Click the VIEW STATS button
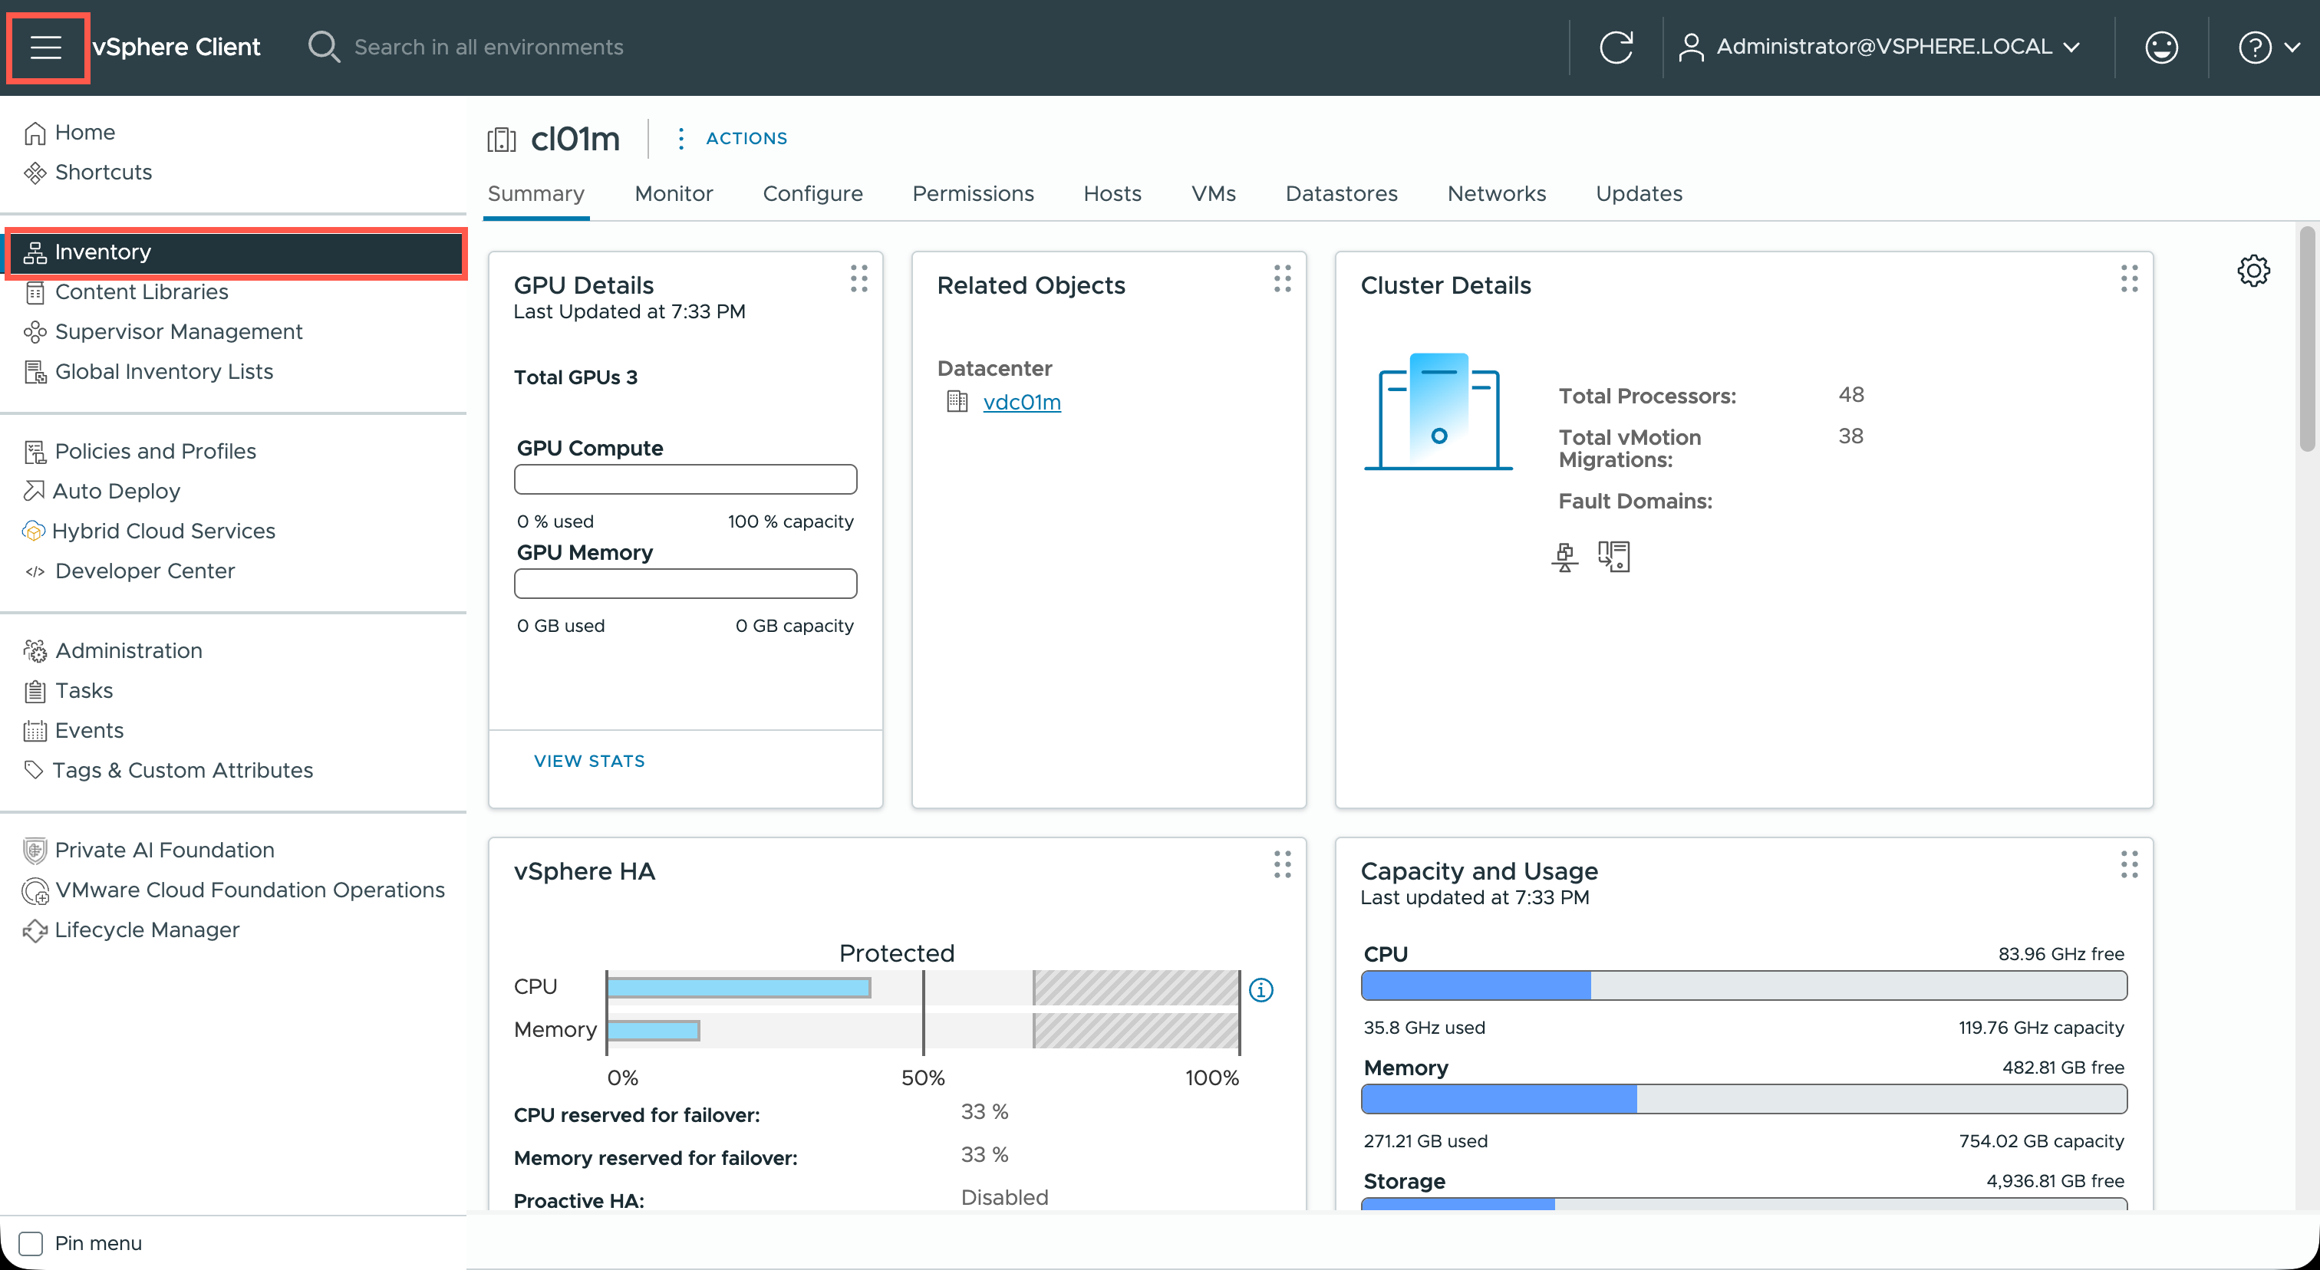The image size is (2320, 1270). coord(589,761)
